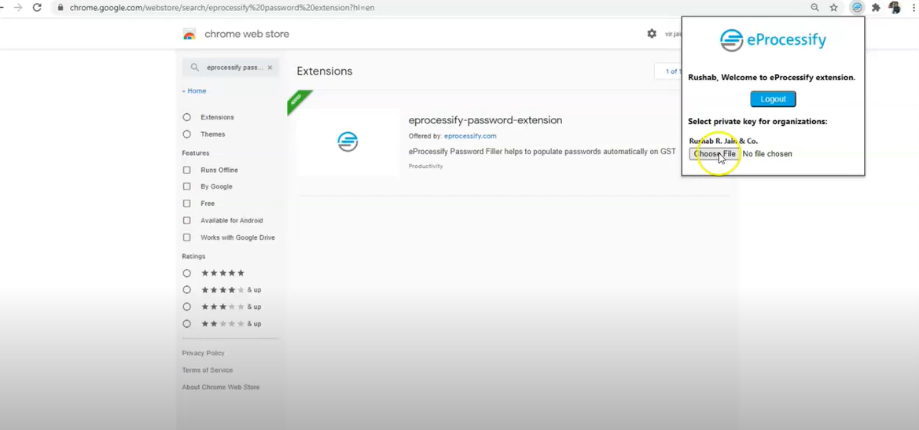Viewport: 919px width, 430px height.
Task: Click the zoom magnifier icon in address bar
Action: [x=814, y=8]
